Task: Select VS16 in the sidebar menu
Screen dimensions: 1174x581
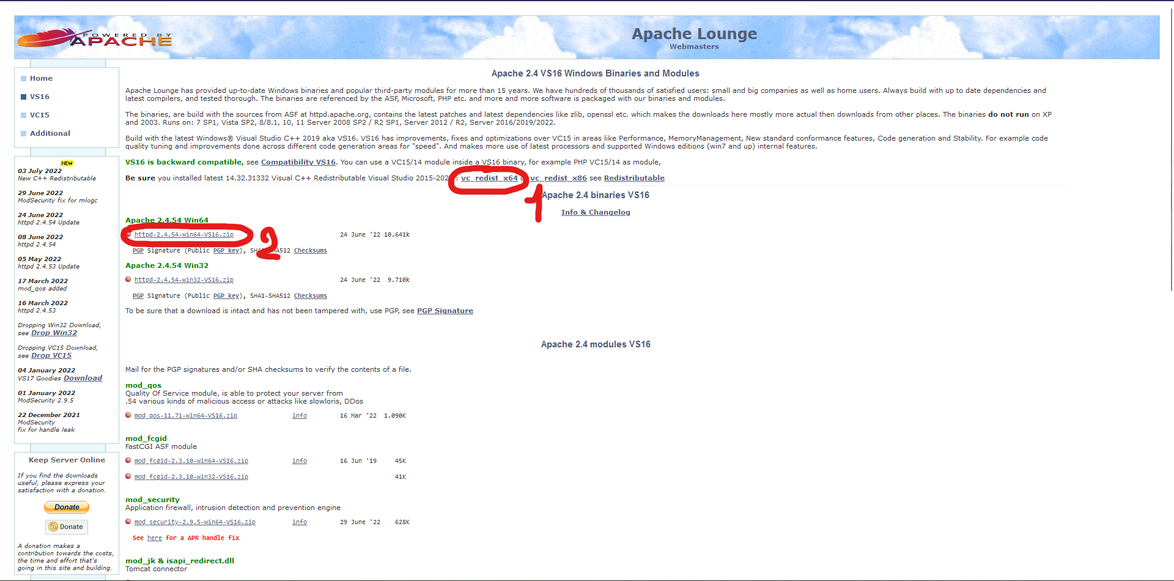Action: 40,97
